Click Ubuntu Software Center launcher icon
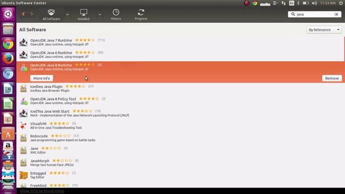Image resolution: width=345 pixels, height=194 pixels. click(8, 134)
